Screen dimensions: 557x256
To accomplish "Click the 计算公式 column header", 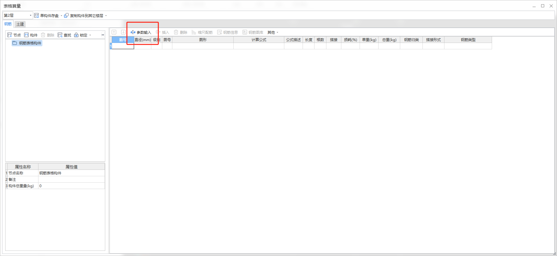I will [259, 40].
